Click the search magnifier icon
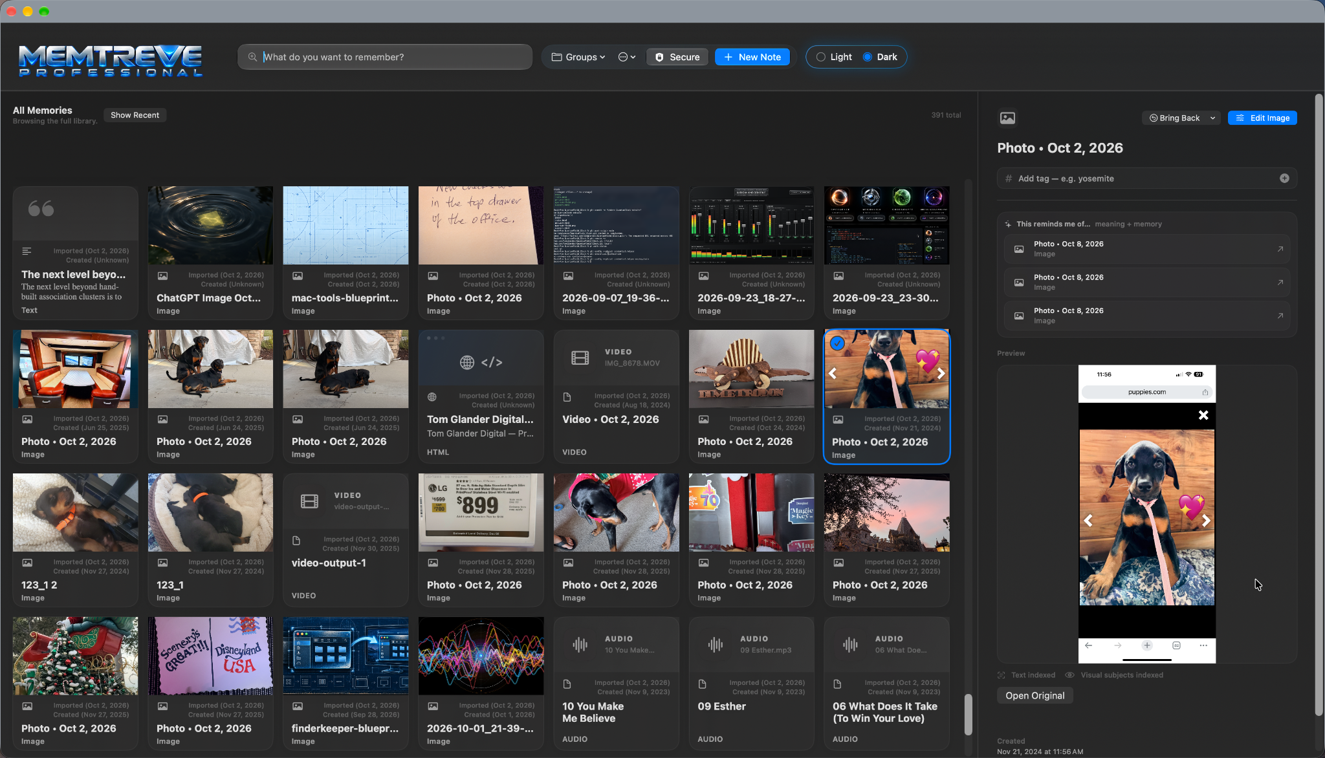 [252, 57]
